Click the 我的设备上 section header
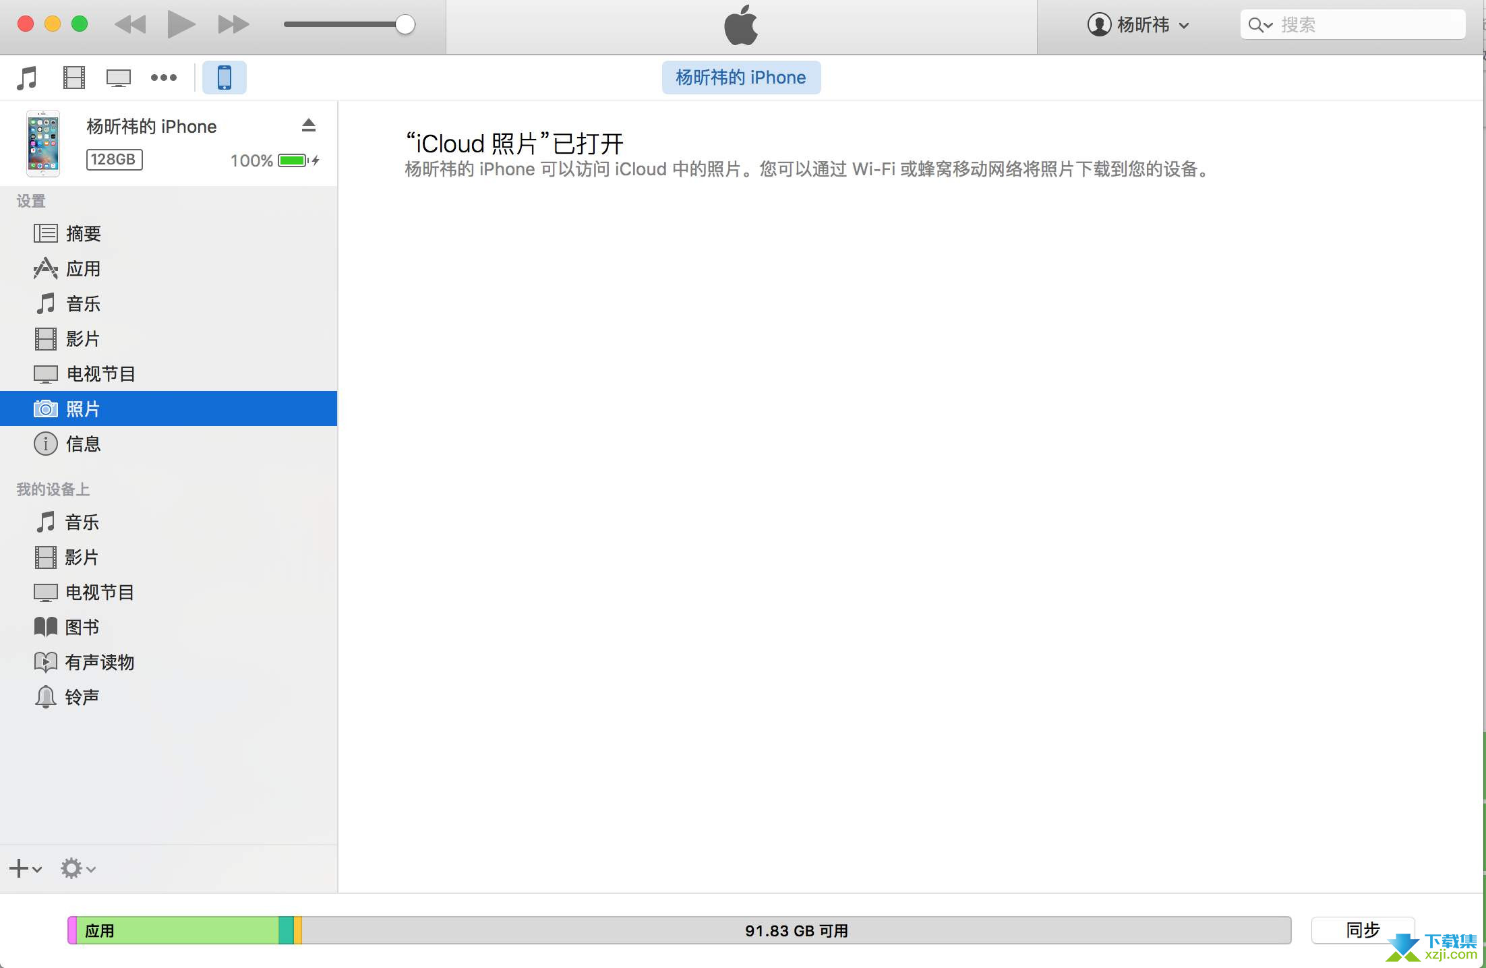This screenshot has width=1486, height=968. [53, 489]
